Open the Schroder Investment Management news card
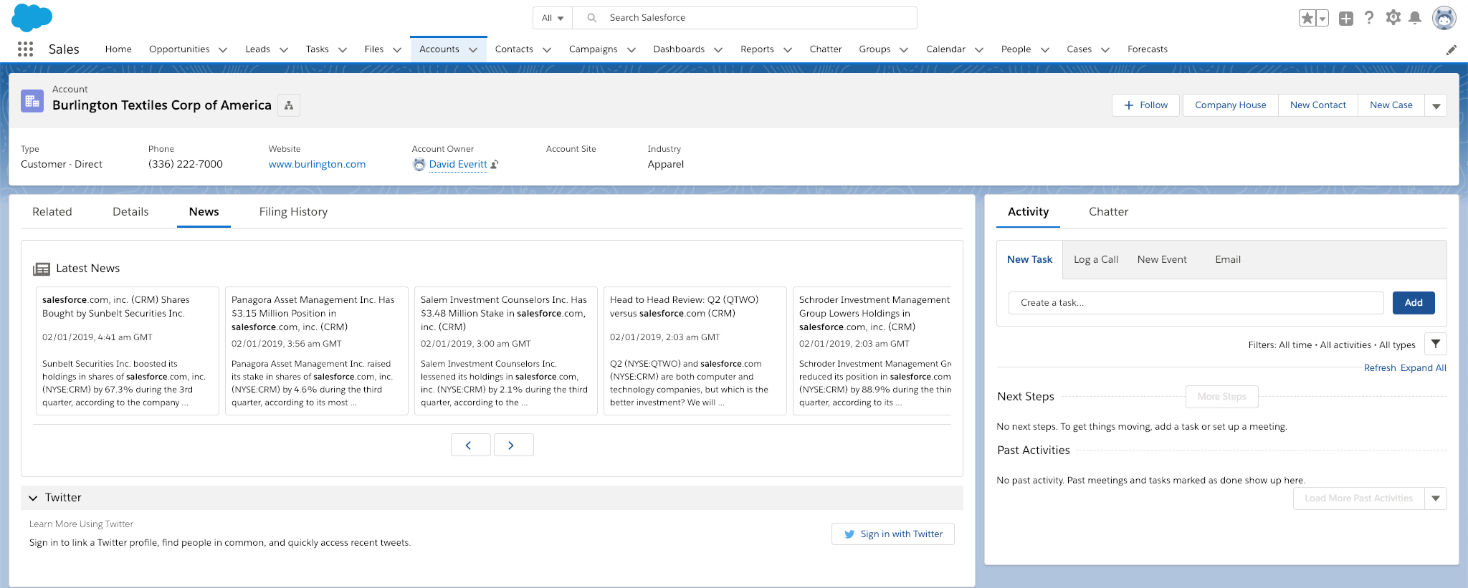The height and width of the screenshot is (588, 1468). pyautogui.click(x=872, y=351)
